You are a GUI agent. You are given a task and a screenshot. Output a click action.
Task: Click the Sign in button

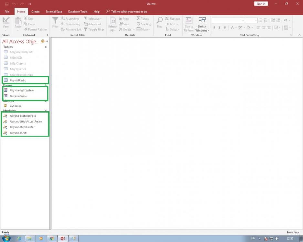[x=261, y=4]
